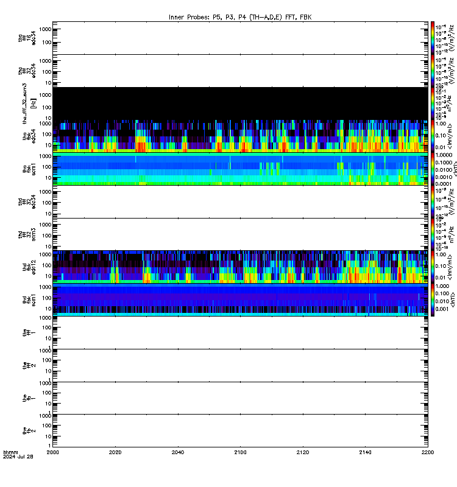
Task: Click the 'hhmm' axis units label
Action: [10, 452]
